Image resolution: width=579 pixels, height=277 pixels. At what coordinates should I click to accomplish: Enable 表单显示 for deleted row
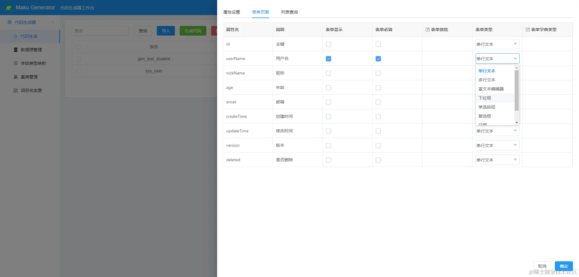pos(328,160)
